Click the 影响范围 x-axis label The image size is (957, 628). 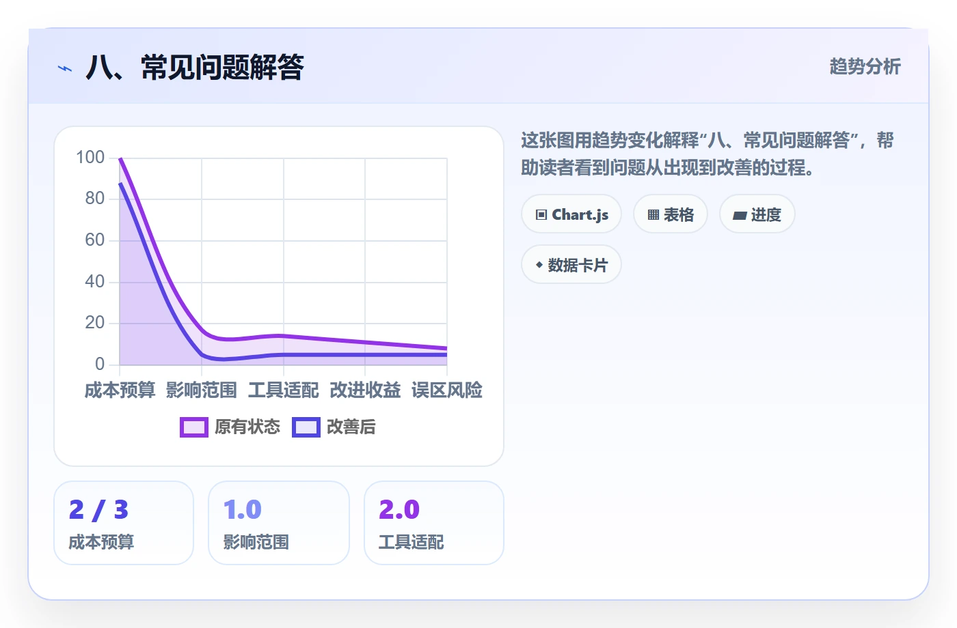tap(202, 390)
